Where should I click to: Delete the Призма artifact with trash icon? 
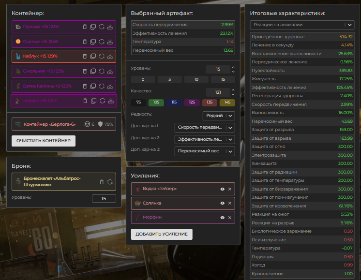click(x=85, y=27)
